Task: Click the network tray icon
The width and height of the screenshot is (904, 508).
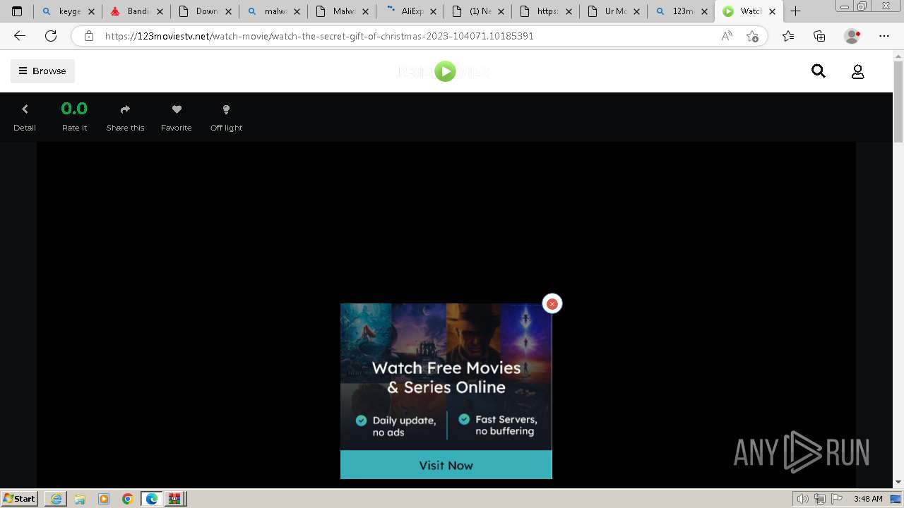Action: point(819,499)
